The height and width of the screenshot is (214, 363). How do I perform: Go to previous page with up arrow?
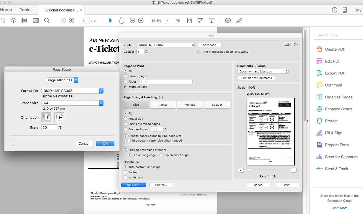[63, 21]
